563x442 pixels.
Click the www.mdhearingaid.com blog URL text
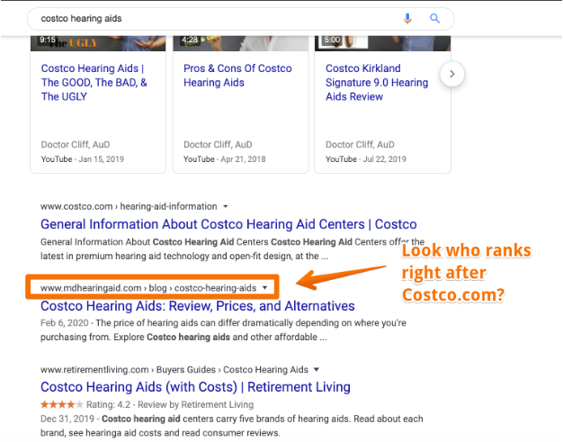pyautogui.click(x=148, y=288)
